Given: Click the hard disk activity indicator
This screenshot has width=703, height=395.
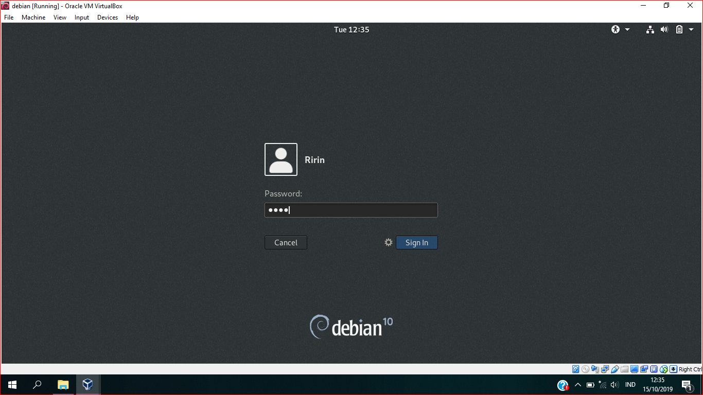Looking at the screenshot, I should [x=575, y=369].
